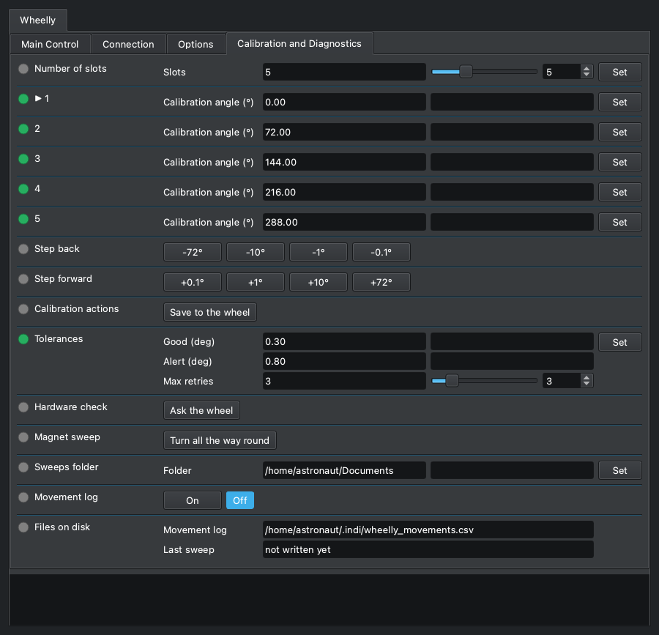Click the slot 3 new calibration angle input

point(512,162)
